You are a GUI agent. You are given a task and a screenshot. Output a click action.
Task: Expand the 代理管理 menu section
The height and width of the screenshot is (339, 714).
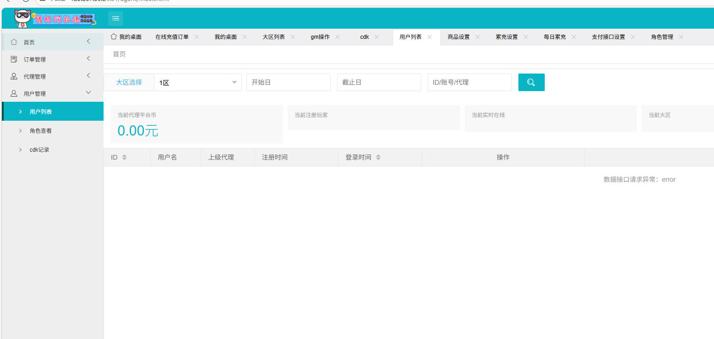pos(52,76)
